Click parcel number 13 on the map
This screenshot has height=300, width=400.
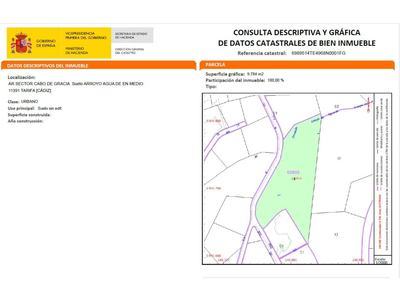coord(336,234)
